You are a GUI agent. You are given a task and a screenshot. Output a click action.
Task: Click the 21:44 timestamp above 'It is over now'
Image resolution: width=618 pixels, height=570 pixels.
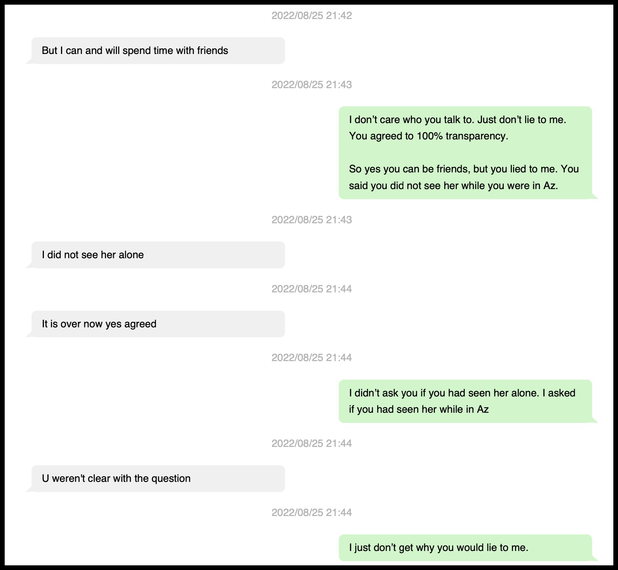311,289
